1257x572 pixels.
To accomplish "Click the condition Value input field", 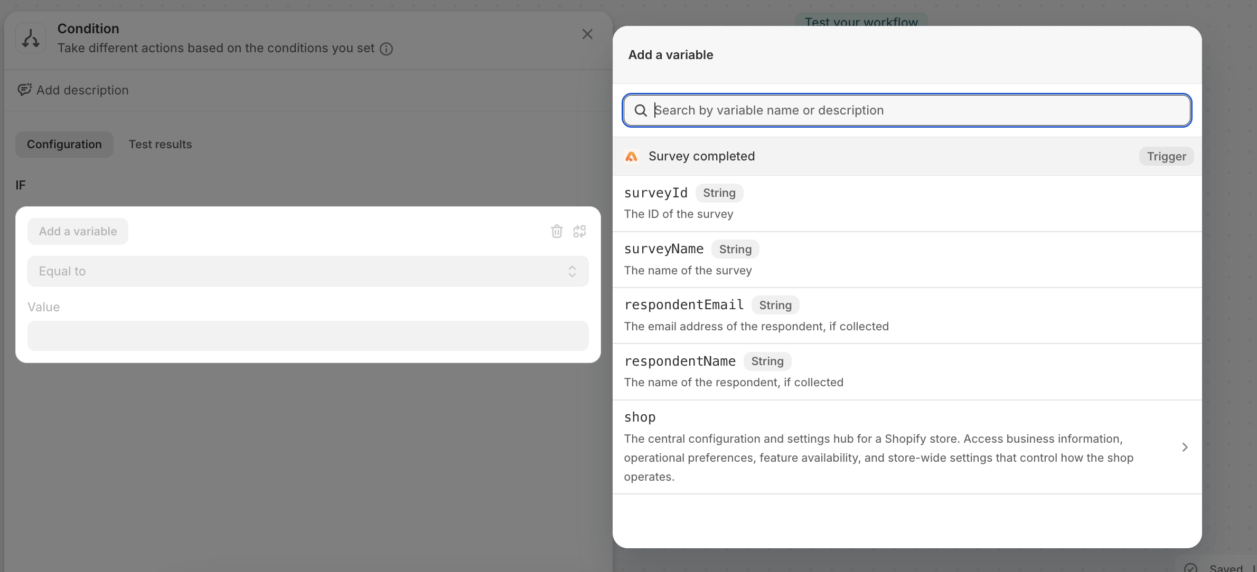I will (x=308, y=336).
